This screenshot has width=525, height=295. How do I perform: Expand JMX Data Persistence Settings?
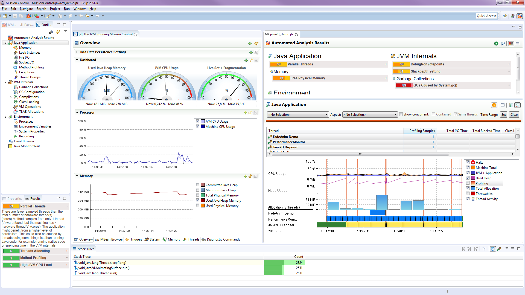(77, 52)
